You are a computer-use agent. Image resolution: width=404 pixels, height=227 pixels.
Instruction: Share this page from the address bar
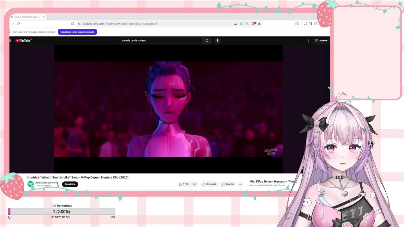point(247,24)
